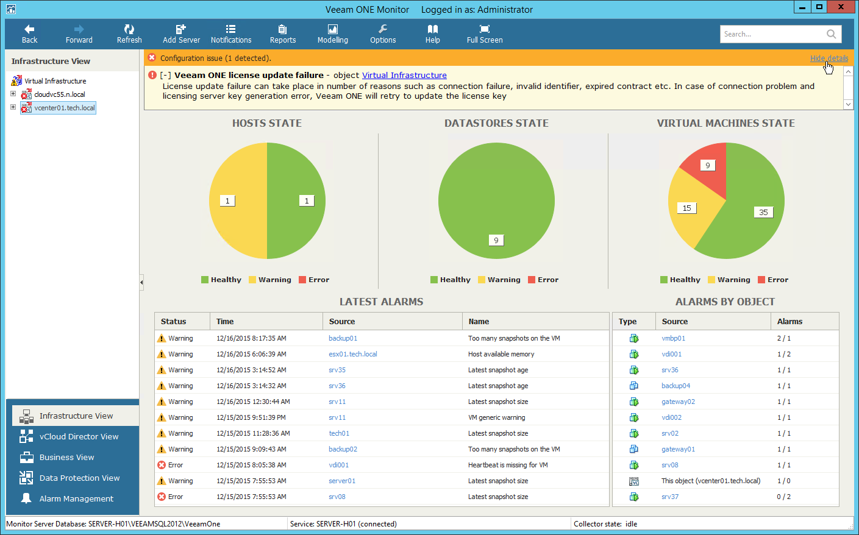Click warning icon in backup01 alarm row

tap(162, 338)
